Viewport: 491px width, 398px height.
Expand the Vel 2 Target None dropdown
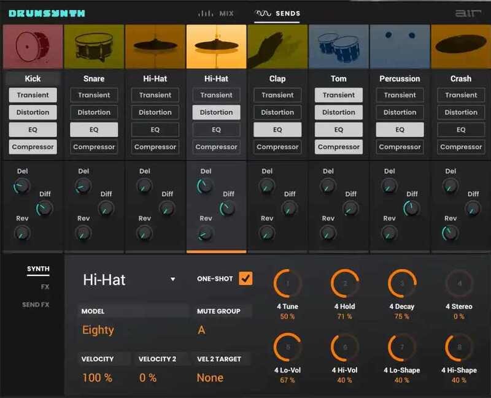point(223,378)
